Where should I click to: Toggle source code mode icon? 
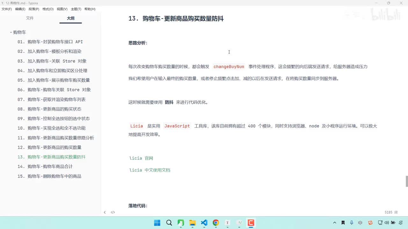113,212
